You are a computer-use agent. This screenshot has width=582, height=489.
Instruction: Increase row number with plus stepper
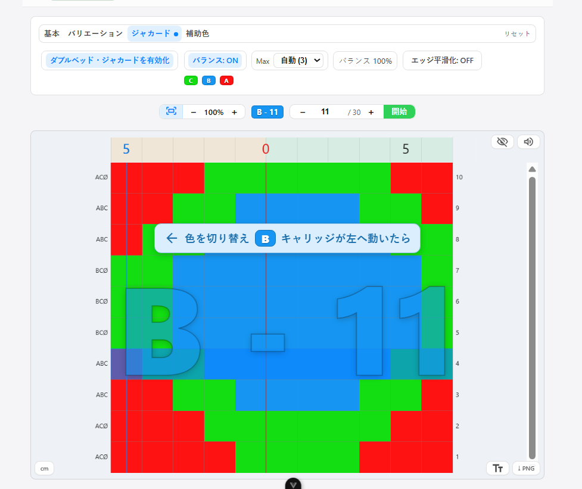pyautogui.click(x=371, y=112)
